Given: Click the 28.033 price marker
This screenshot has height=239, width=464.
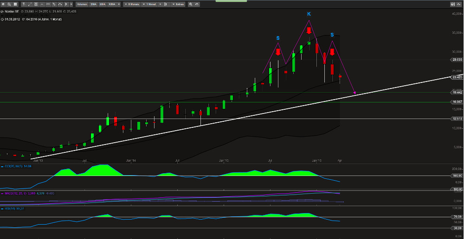Looking at the screenshot, I should pos(456,59).
